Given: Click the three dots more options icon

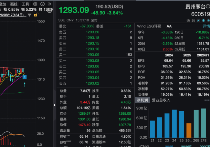Looking at the screenshot, I should [207, 100].
